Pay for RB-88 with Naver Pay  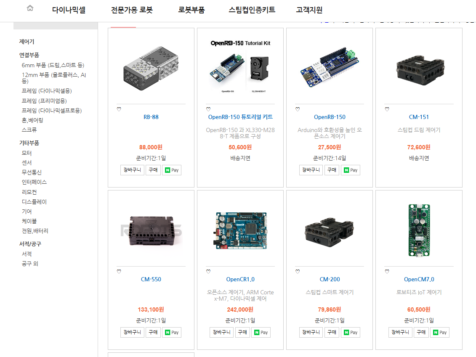pos(172,170)
